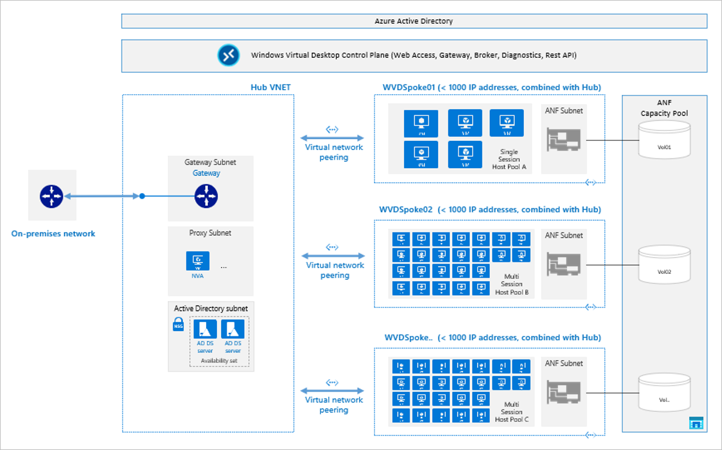
Task: Click the Gateway link under Gateway Subnet
Action: tap(207, 172)
